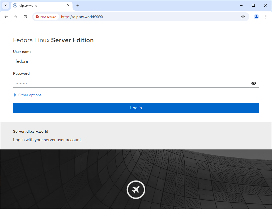Close the dlp.srv.world tab

pyautogui.click(x=68, y=5)
